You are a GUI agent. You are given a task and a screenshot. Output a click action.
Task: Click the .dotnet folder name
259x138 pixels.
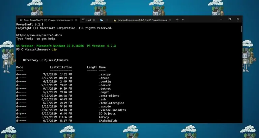(x=105, y=89)
